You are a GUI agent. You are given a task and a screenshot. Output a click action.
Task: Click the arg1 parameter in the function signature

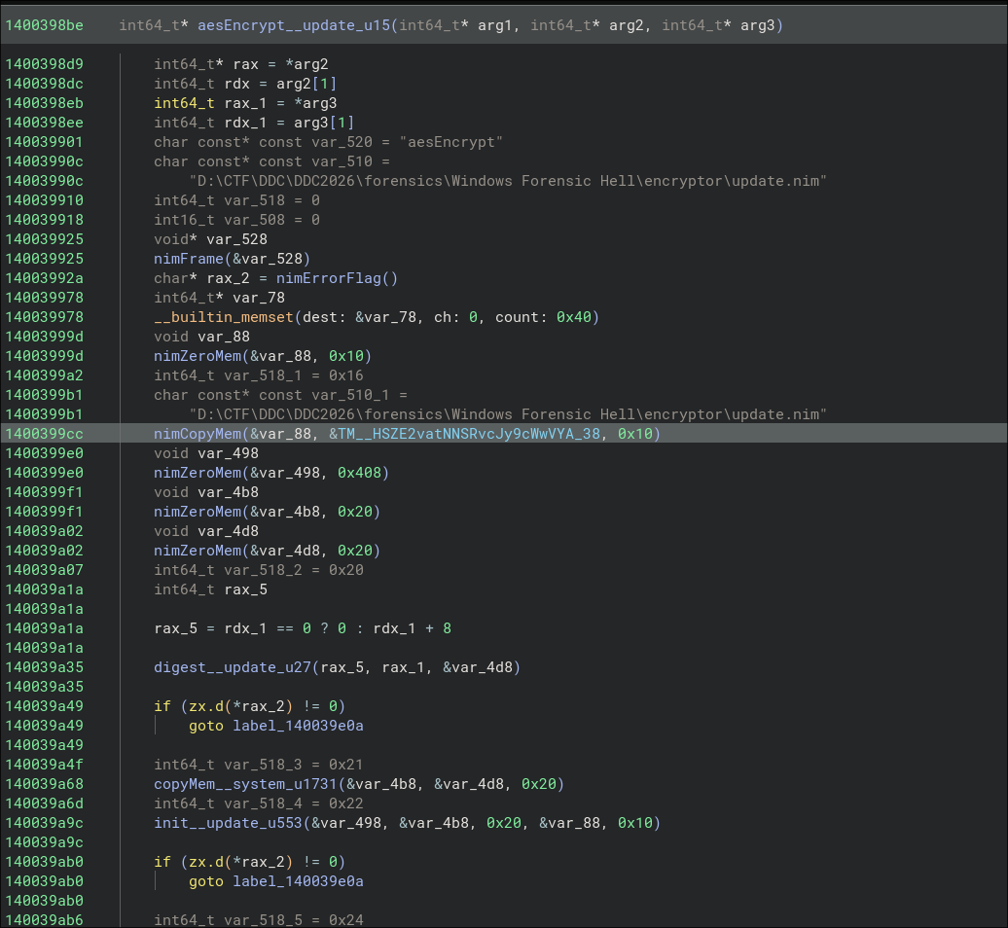(x=495, y=25)
